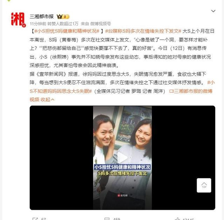Viewport: 224px width, 220px height.
Task: Click the 三湘都市报 account name
Action: [42, 16]
